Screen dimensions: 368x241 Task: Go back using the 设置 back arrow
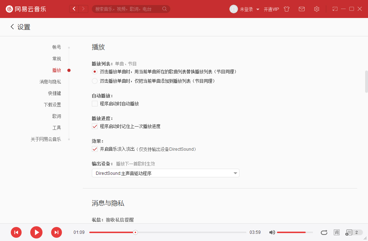(12, 27)
